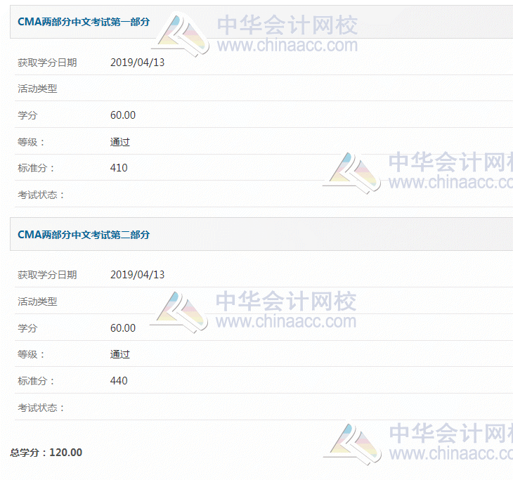This screenshot has width=513, height=480.
Task: Click the 考试状态 label in the first part
Action: coord(41,195)
